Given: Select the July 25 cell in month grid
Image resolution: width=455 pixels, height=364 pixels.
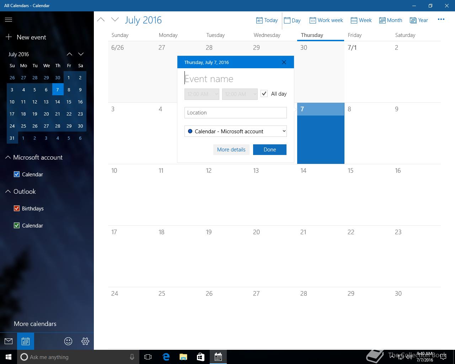Looking at the screenshot, I should click(x=179, y=318).
